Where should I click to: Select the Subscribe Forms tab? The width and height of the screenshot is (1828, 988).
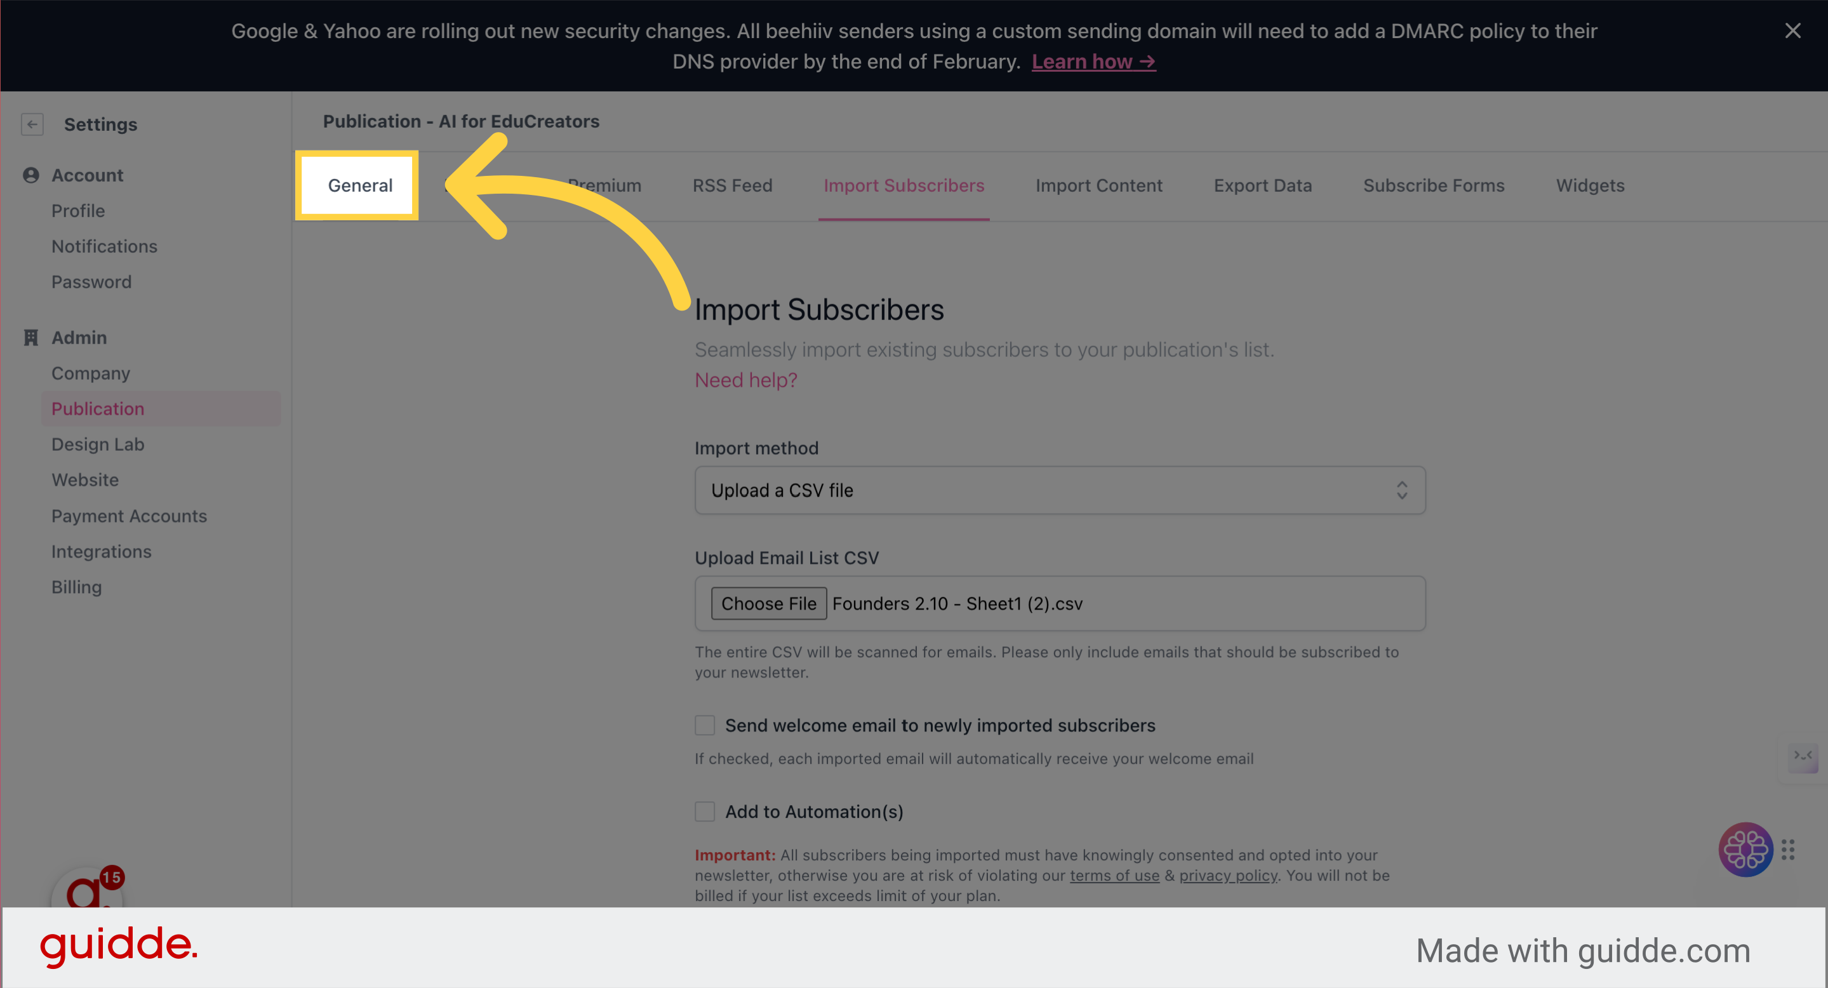pyautogui.click(x=1434, y=185)
